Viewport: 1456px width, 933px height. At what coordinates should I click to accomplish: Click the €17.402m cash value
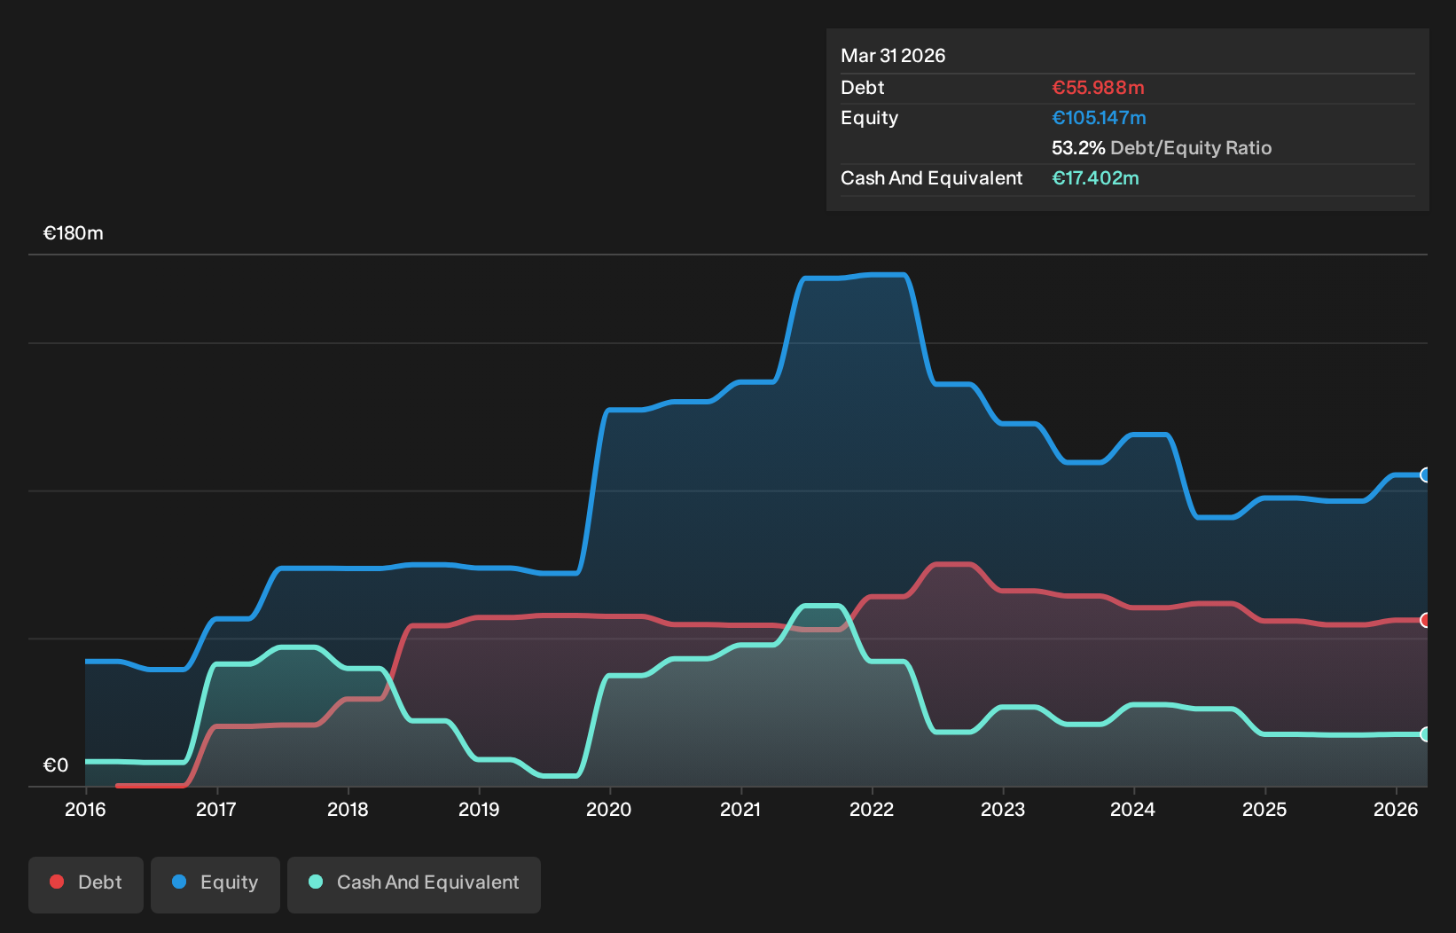(1095, 178)
